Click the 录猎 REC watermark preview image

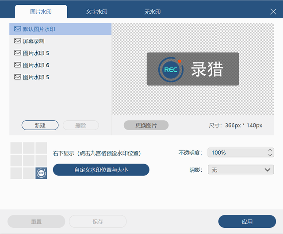coord(193,69)
